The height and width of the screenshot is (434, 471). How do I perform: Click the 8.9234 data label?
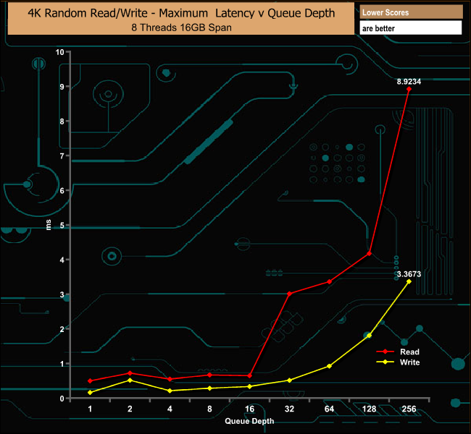(x=409, y=82)
